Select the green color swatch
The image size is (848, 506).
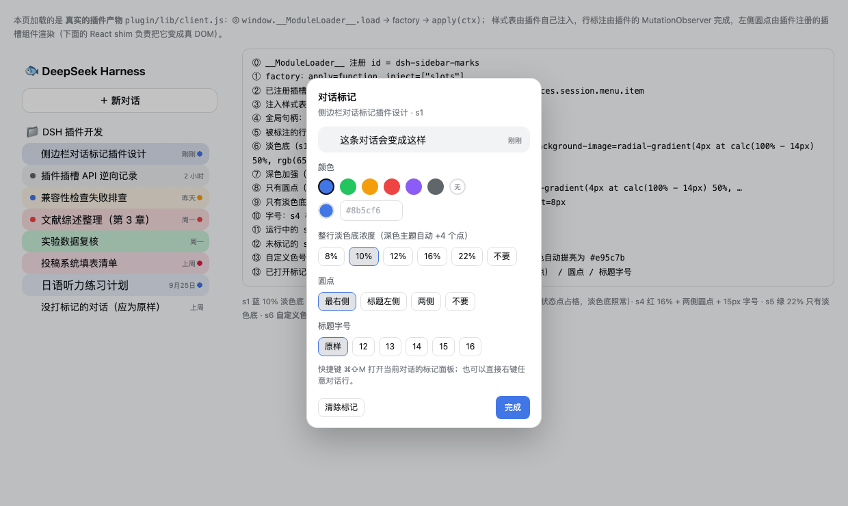coord(348,187)
